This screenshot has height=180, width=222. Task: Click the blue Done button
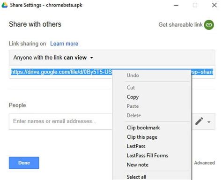point(24,163)
